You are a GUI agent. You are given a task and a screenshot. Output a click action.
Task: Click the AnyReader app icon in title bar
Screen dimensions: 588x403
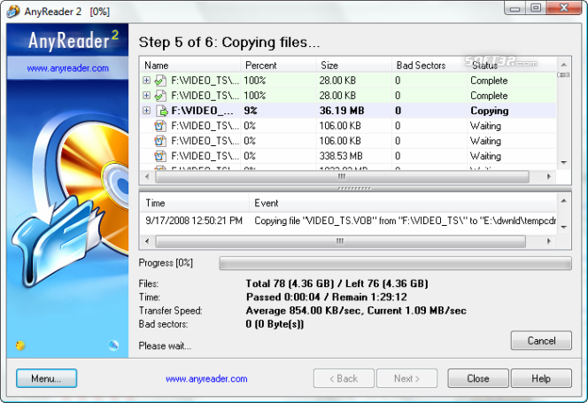click(12, 12)
